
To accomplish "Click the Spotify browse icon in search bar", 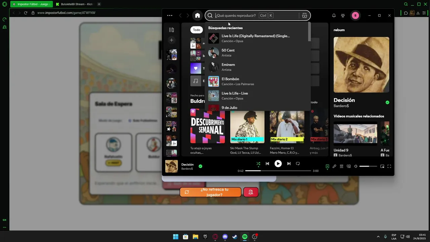I will click(304, 15).
